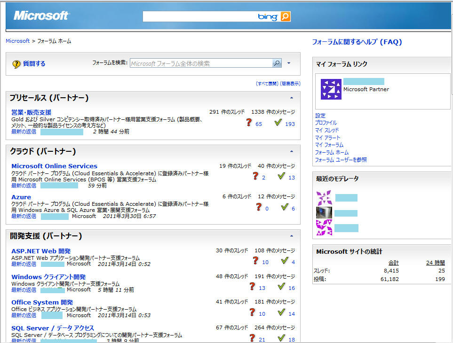Click すべて展開 to expand all sections
453x343 pixels.
(267, 84)
